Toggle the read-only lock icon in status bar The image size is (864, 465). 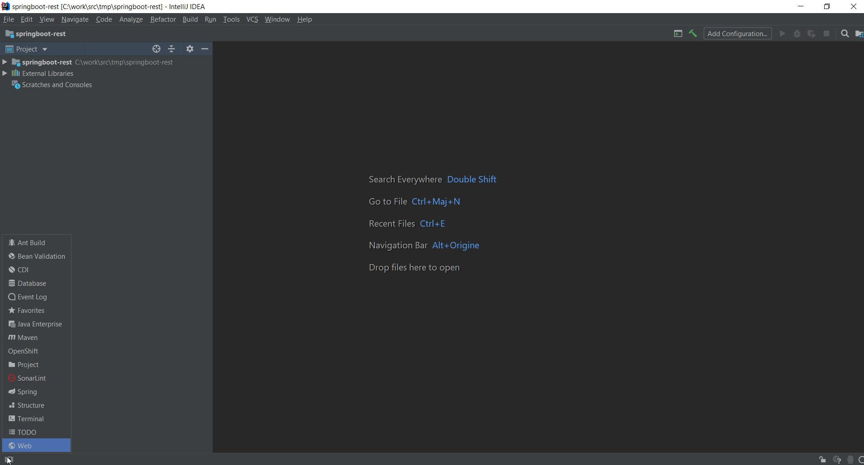pyautogui.click(x=822, y=460)
